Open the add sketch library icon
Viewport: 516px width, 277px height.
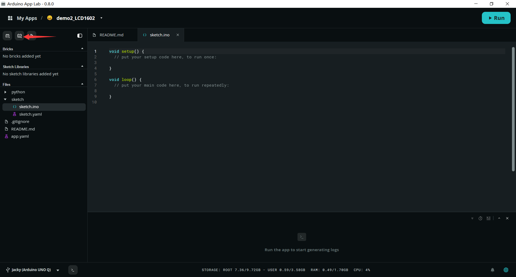tap(19, 36)
